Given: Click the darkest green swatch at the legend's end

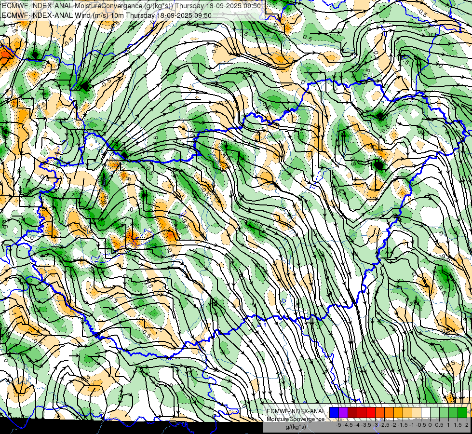Looking at the screenshot, I should [462, 412].
